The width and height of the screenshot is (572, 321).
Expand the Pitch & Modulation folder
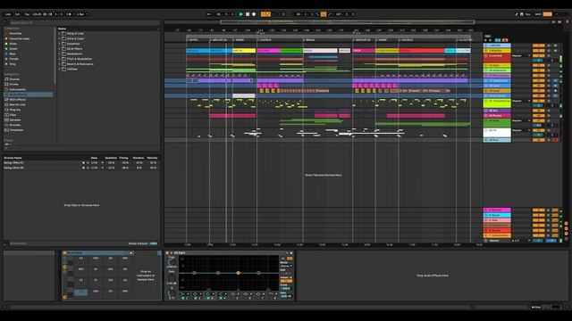(x=60, y=59)
